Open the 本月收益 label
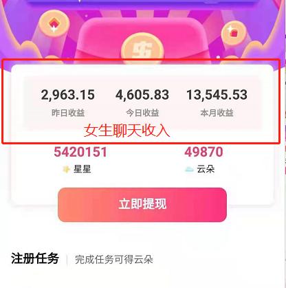This screenshot has height=288, width=286. click(217, 113)
